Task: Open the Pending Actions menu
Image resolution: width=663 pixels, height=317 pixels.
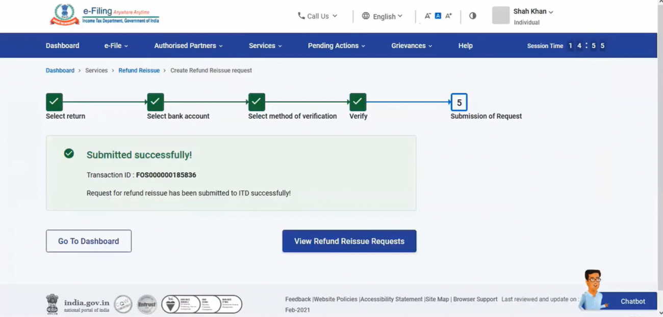Action: point(334,45)
